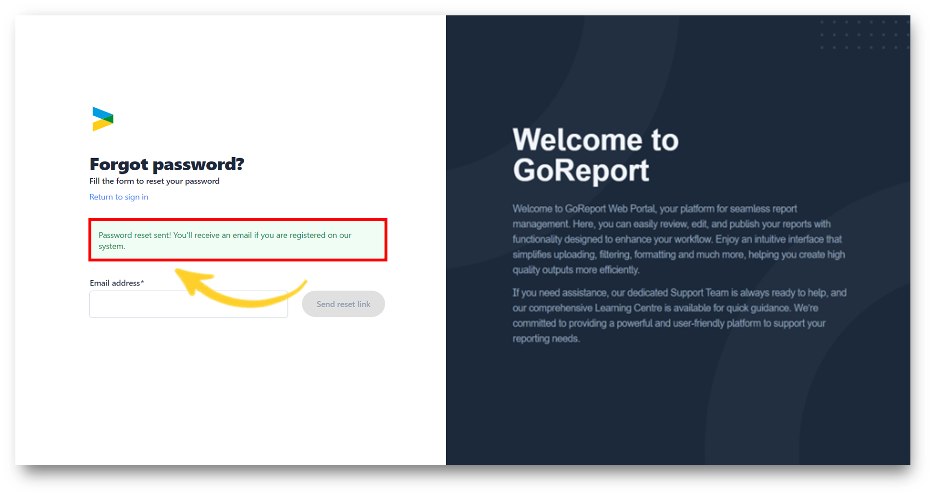Screen dimensions: 933x496
Task: Click the Password reset sent confirmation message
Action: point(238,240)
